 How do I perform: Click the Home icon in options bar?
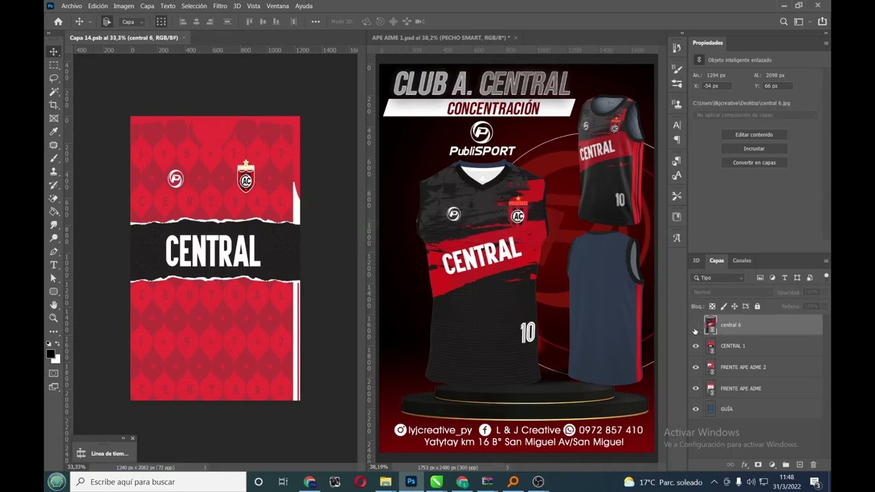(58, 22)
